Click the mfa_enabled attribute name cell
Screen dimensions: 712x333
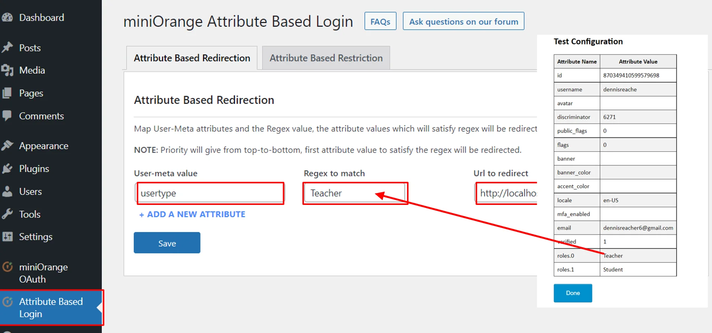click(577, 214)
